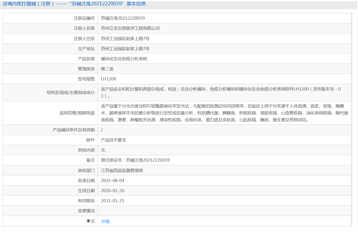358x233 pixels.
Task: Click the 审批部门 label
Action: pos(86,170)
